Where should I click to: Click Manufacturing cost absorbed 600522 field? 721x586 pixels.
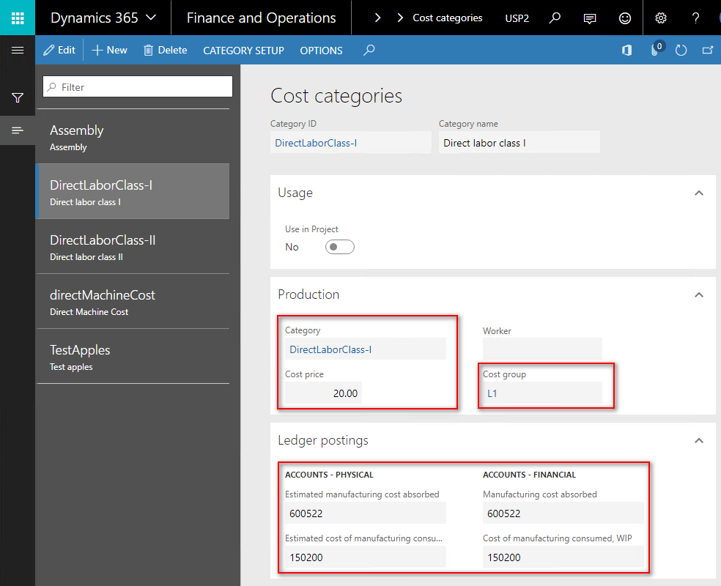[x=563, y=513]
